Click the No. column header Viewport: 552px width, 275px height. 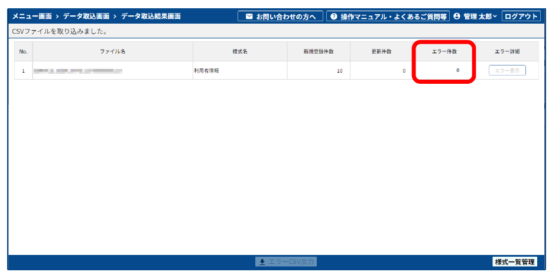point(24,52)
